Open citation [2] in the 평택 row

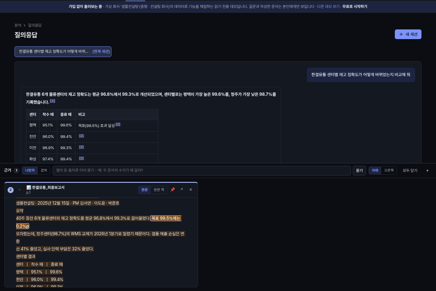(118, 125)
